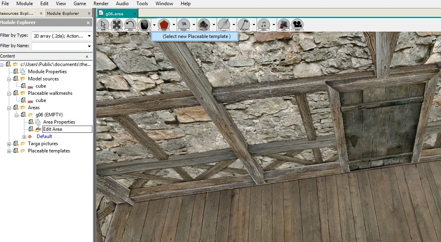Open the Audio menu
This screenshot has width=441, height=242.
click(122, 4)
